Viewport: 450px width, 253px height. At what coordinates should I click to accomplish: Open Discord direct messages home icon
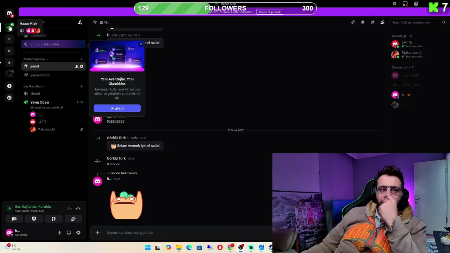[9, 13]
